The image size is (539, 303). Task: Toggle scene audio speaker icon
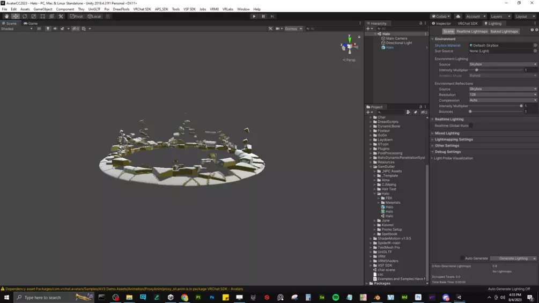coord(55,29)
